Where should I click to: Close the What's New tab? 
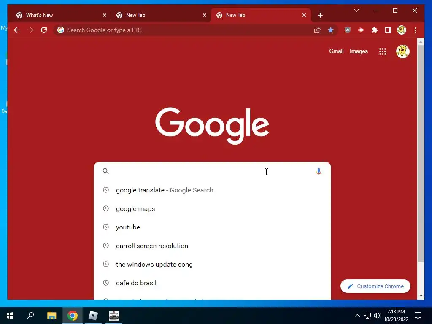point(105,15)
